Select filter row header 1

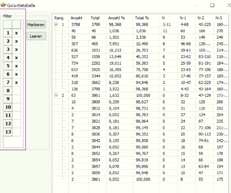(8, 33)
